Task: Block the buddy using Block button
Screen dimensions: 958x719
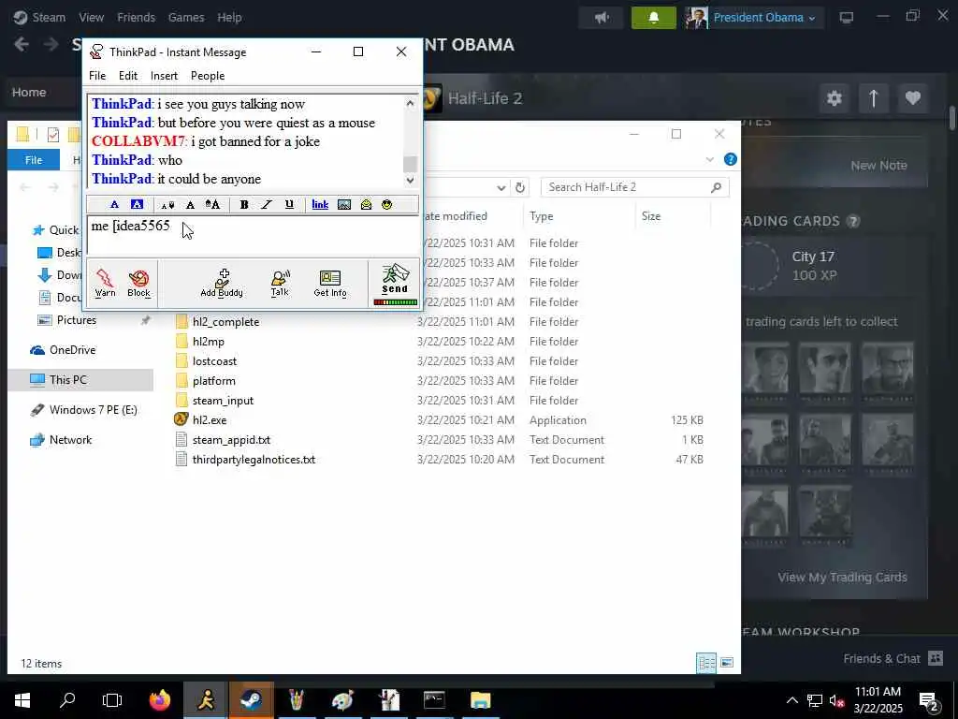Action: [x=138, y=283]
